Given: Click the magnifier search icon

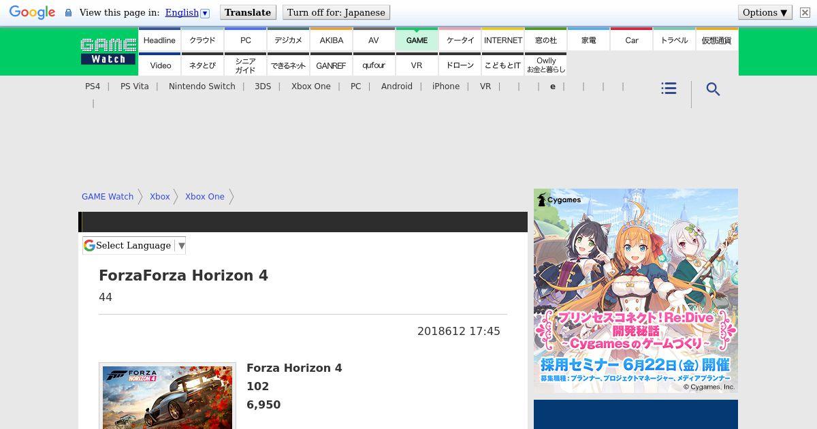Looking at the screenshot, I should (x=713, y=89).
